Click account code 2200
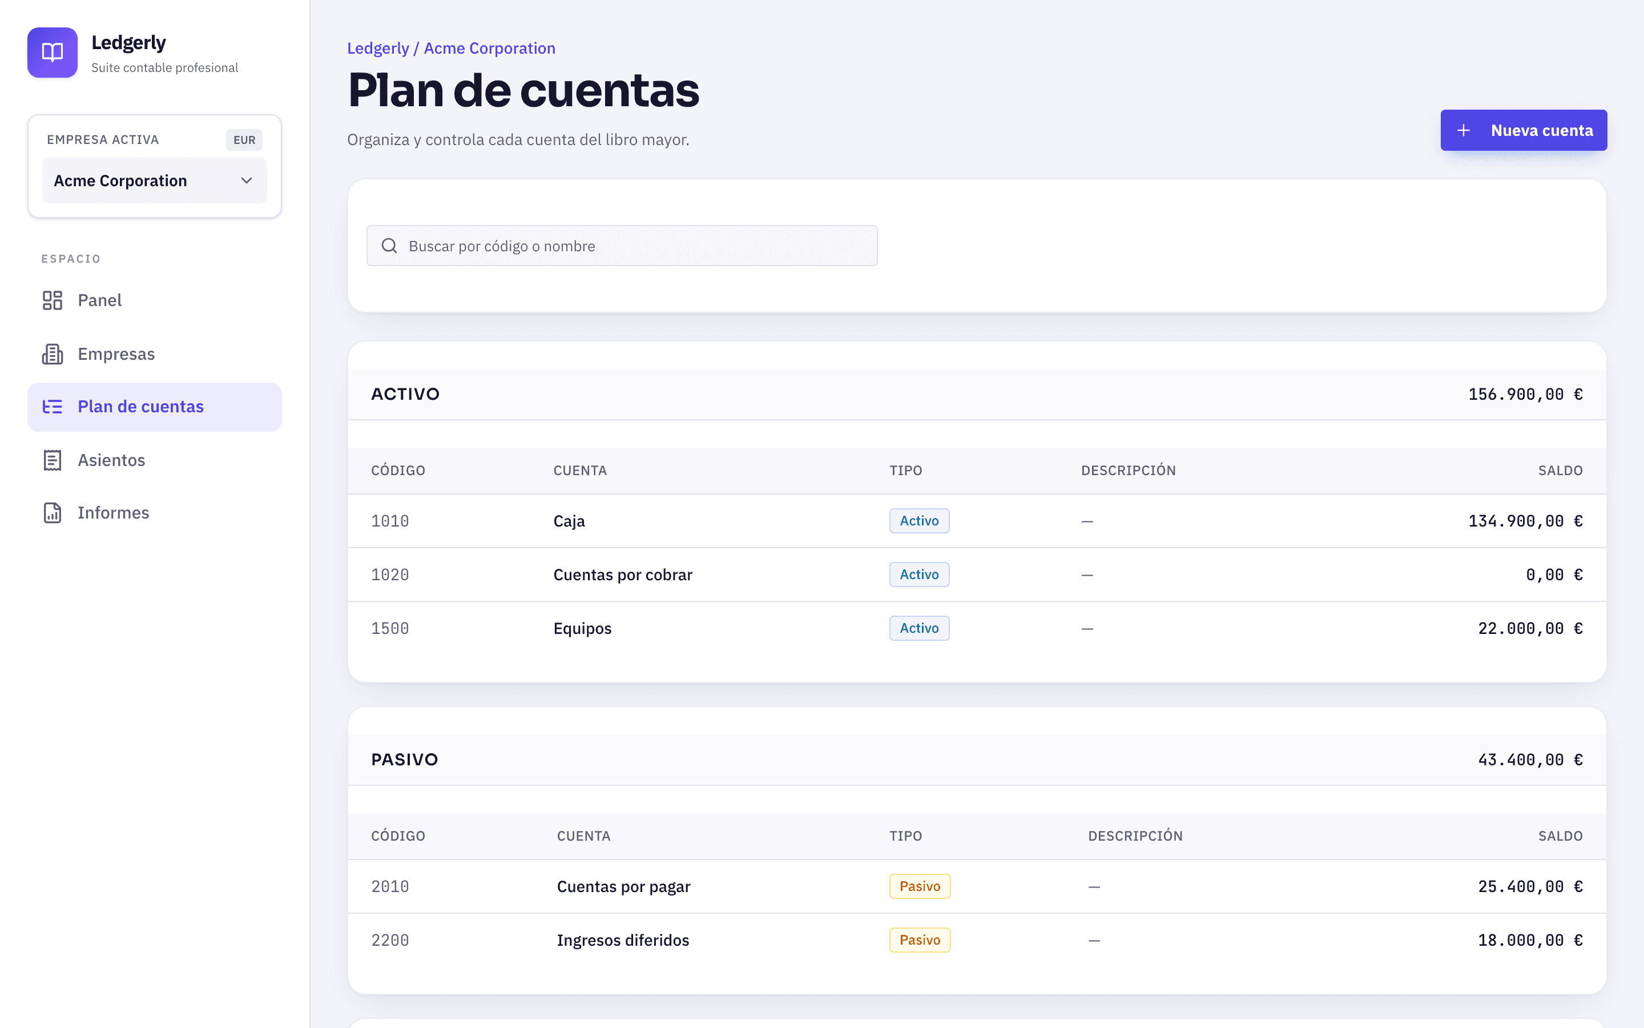This screenshot has height=1028, width=1644. 390,940
